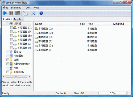Click the C: drive icon in the tree
This screenshot has height=97, width=133.
[15, 28]
